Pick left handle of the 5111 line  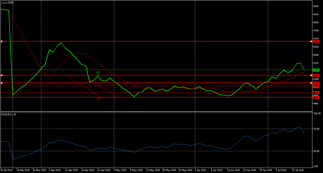pyautogui.click(x=2, y=83)
